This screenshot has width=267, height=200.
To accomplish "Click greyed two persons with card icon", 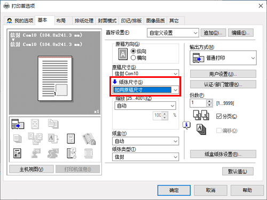I will (x=53, y=153).
